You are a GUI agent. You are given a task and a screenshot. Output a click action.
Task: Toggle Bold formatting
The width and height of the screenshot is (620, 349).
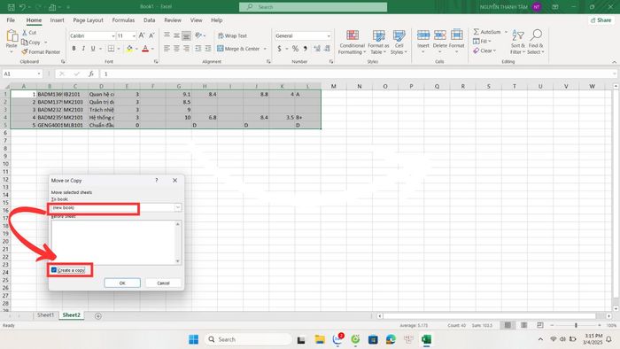tap(74, 48)
